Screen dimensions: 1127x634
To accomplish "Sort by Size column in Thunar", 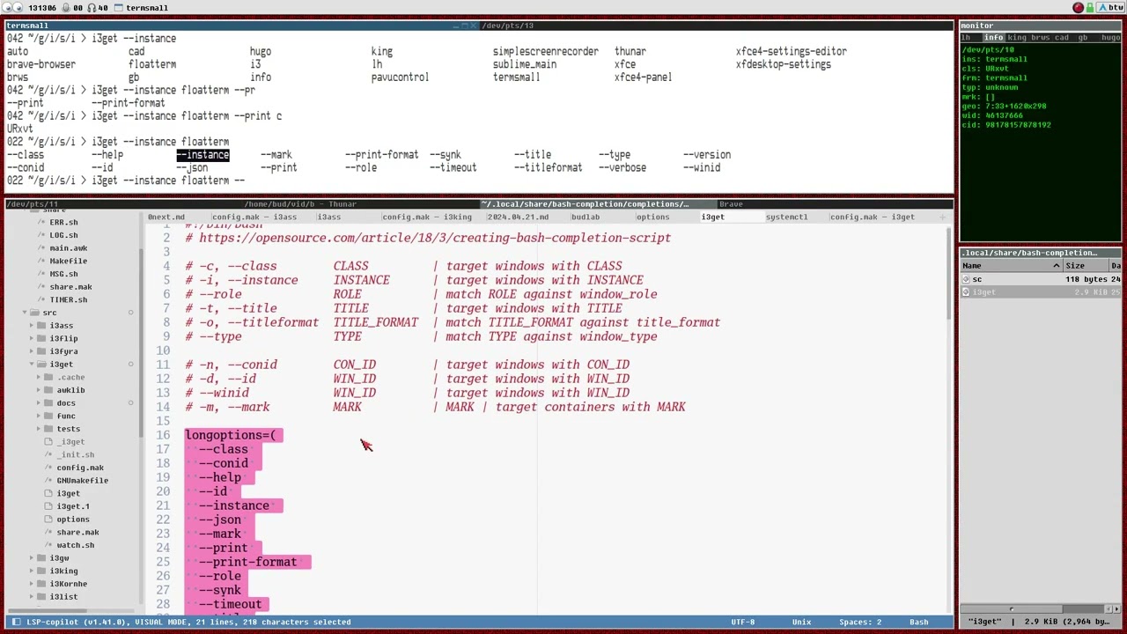I will tap(1086, 266).
